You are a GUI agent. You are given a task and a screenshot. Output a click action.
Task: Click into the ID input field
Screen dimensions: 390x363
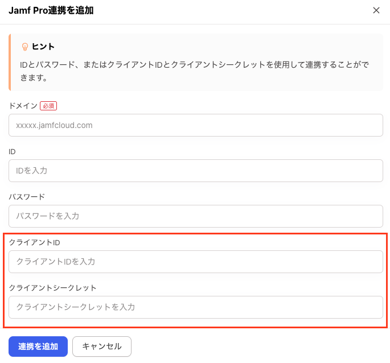(195, 171)
